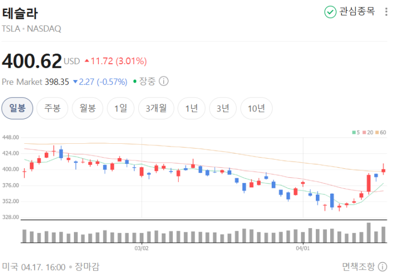Click the 400.00 price axis label
The width and height of the screenshot is (395, 277).
11,169
